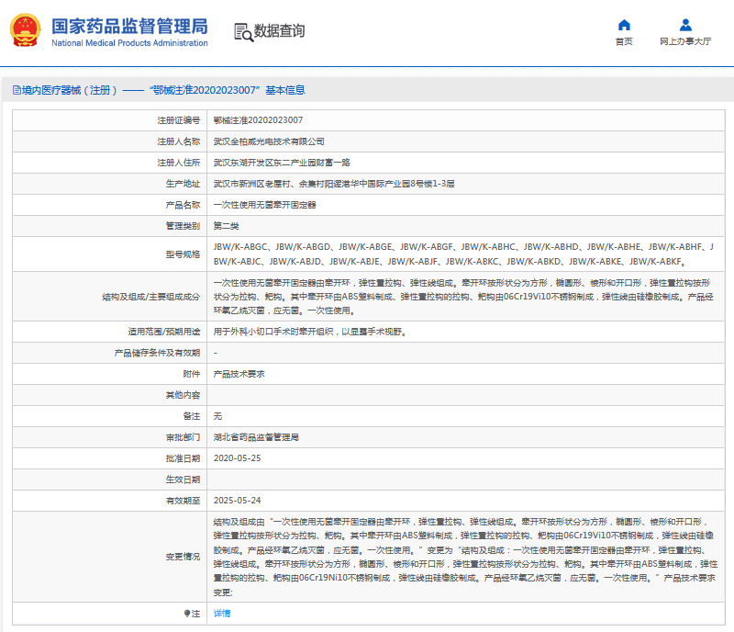
Task: Click the 首页 home icon
Action: (624, 25)
